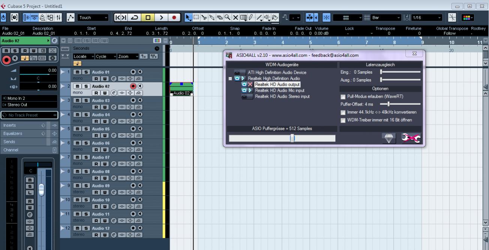Open the Zoom marker dropdown
This screenshot has height=250, width=489.
pyautogui.click(x=127, y=57)
